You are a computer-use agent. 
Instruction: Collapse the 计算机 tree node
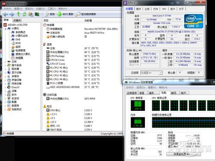click(x=6, y=29)
